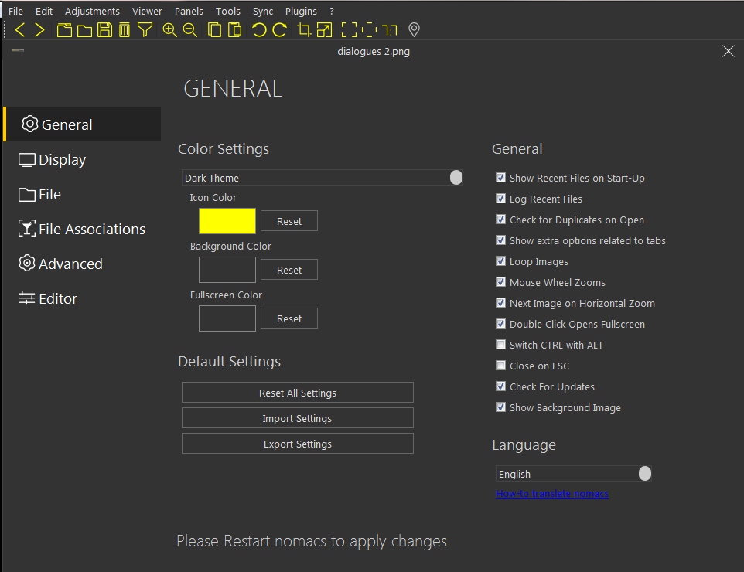Viewport: 744px width, 572px height.
Task: Disable Next Image on Horizontal Zoom
Action: tap(500, 302)
